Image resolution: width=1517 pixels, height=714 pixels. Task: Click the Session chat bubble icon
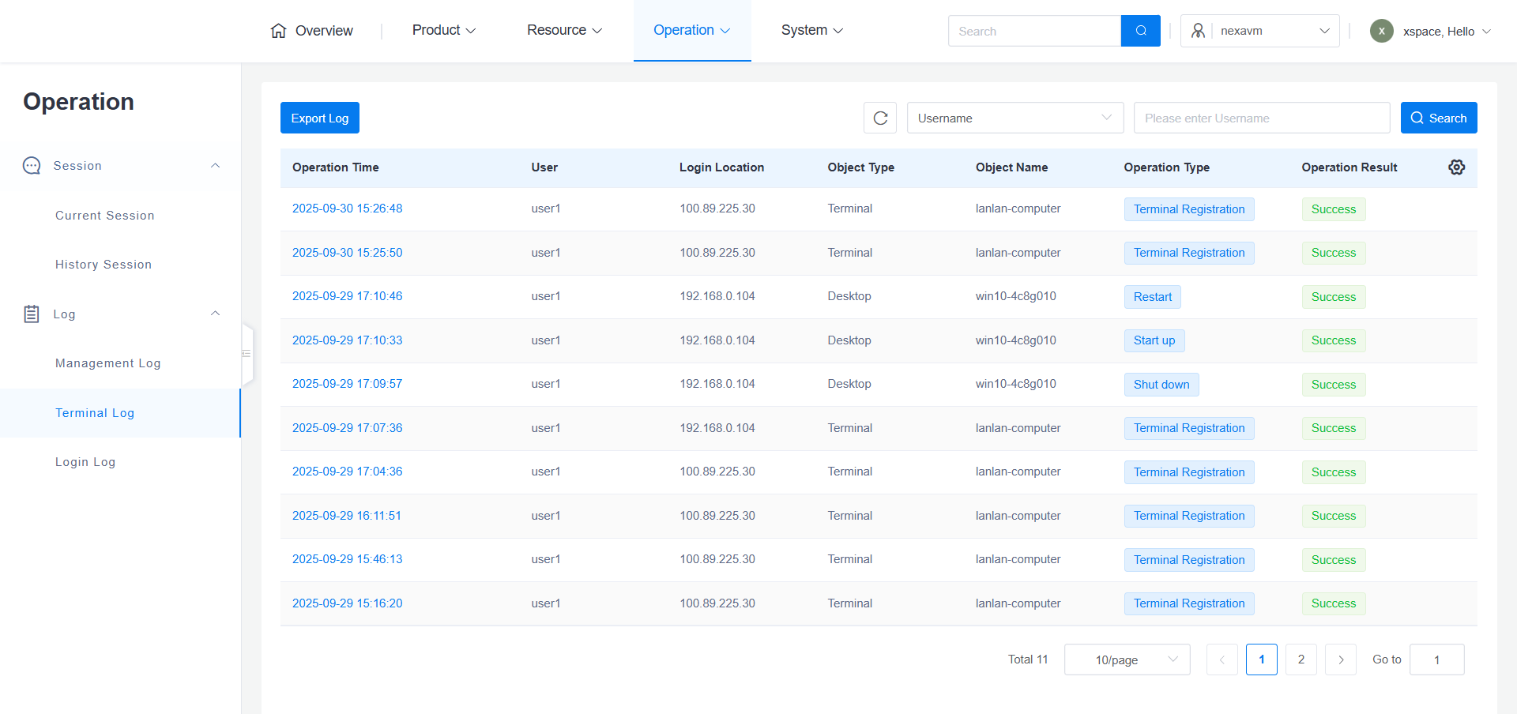32,166
